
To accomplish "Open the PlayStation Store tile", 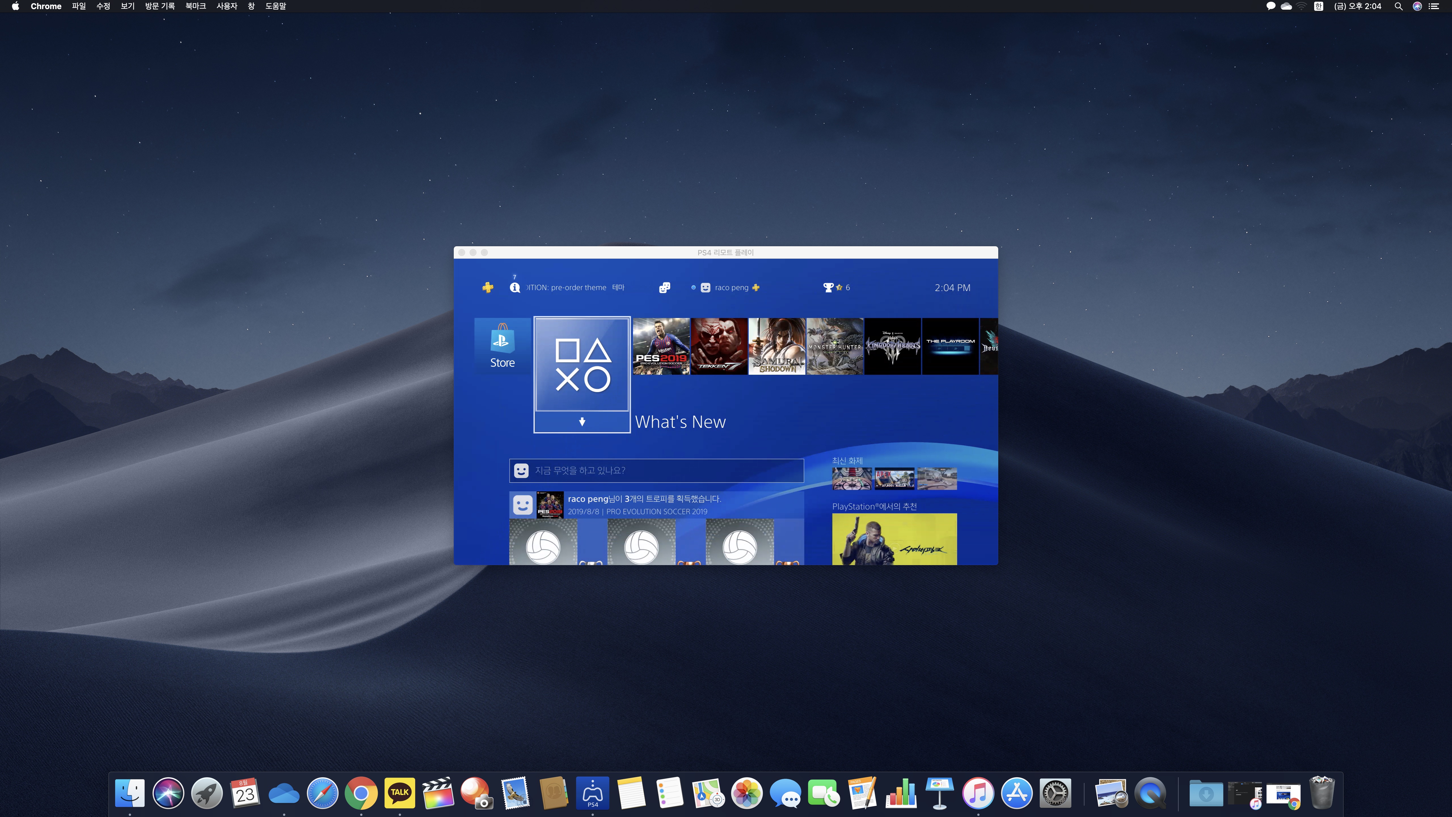I will (x=502, y=346).
